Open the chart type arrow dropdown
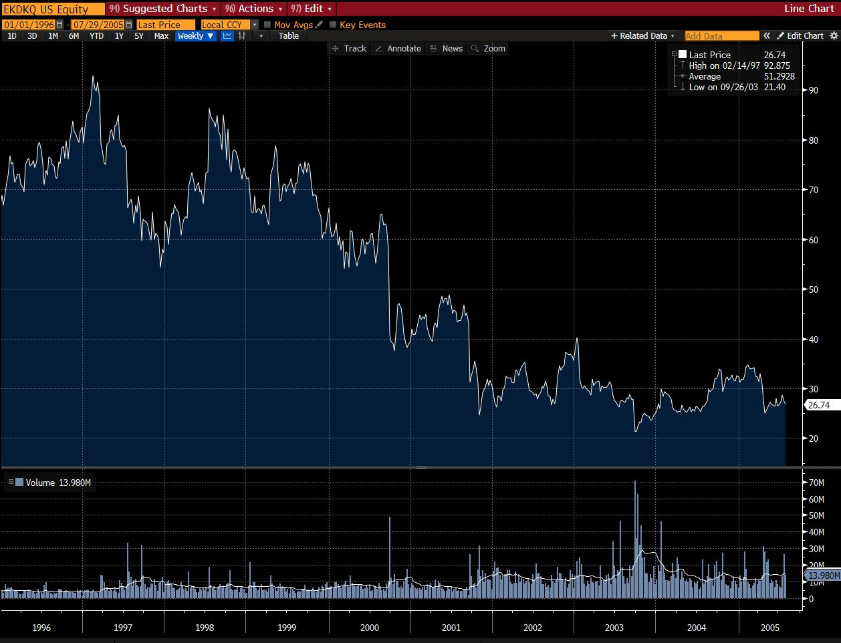This screenshot has height=643, width=841. (261, 36)
